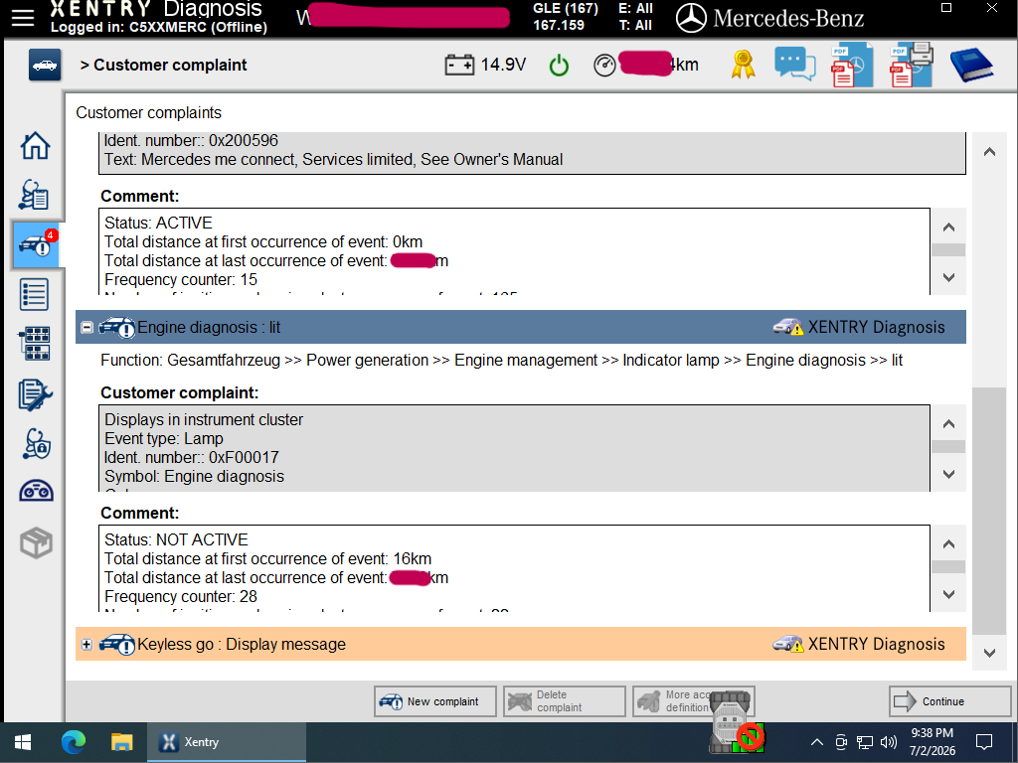Open File Explorer from taskbar
The width and height of the screenshot is (1018, 763).
click(121, 741)
